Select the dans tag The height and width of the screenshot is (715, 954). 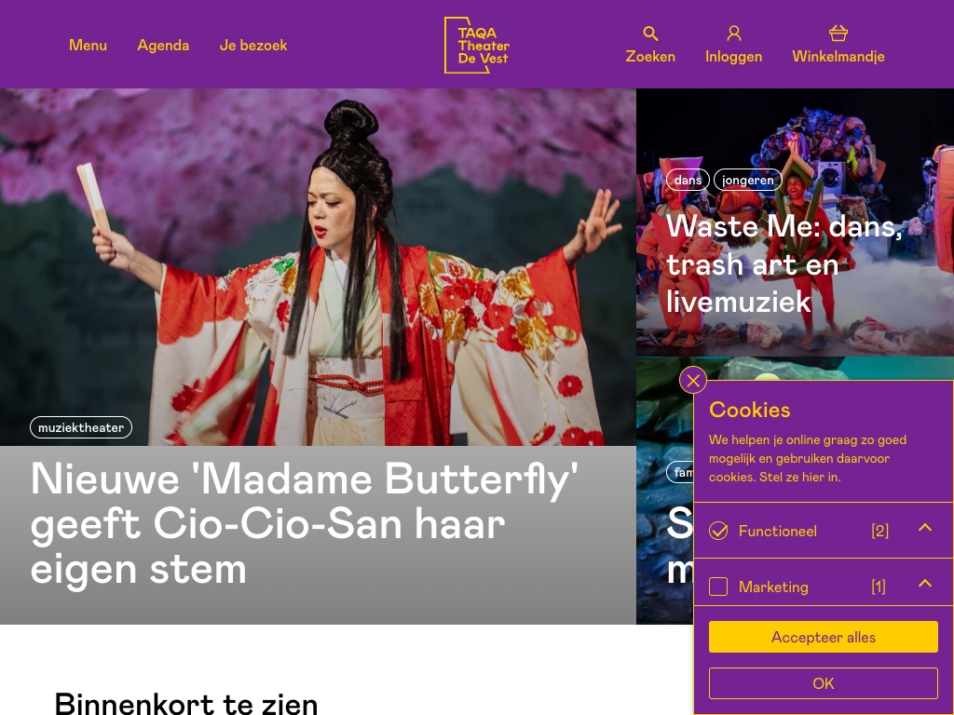(688, 180)
